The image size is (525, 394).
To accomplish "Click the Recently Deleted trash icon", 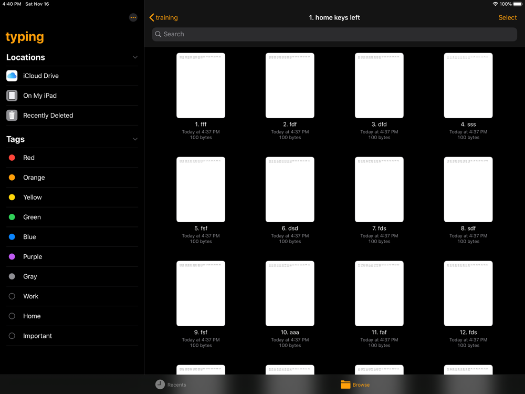I will pyautogui.click(x=12, y=115).
